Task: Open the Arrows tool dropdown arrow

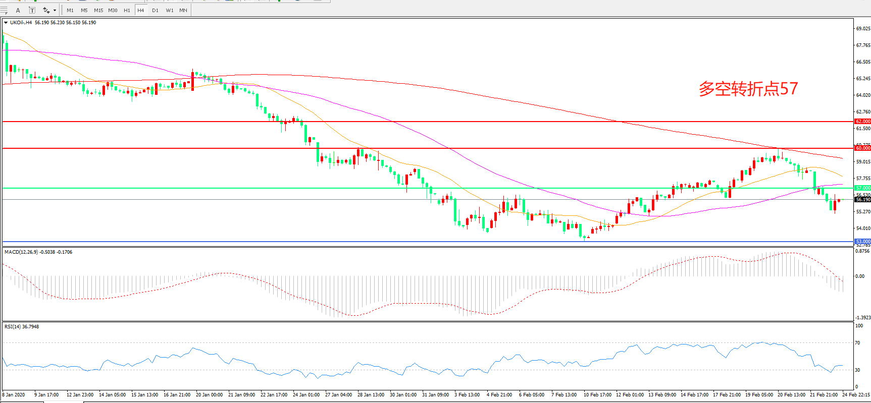Action: pos(55,10)
